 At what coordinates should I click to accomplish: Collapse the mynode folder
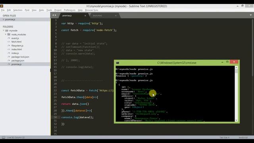click(4, 31)
